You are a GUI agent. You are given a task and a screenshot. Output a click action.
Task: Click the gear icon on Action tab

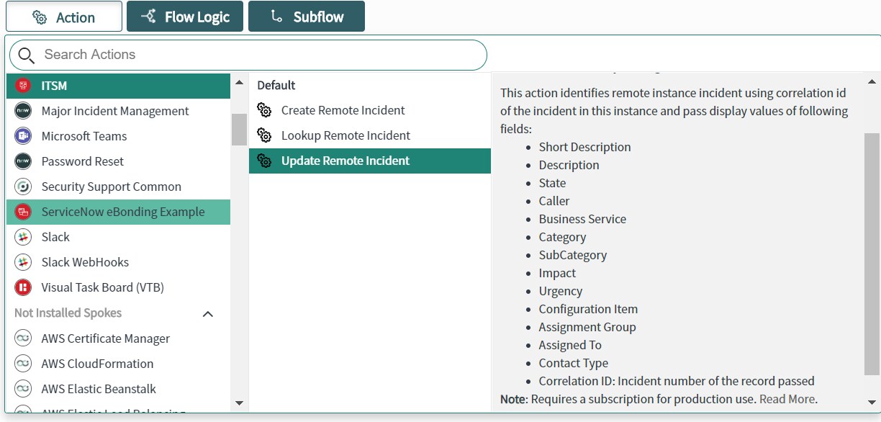pos(40,18)
